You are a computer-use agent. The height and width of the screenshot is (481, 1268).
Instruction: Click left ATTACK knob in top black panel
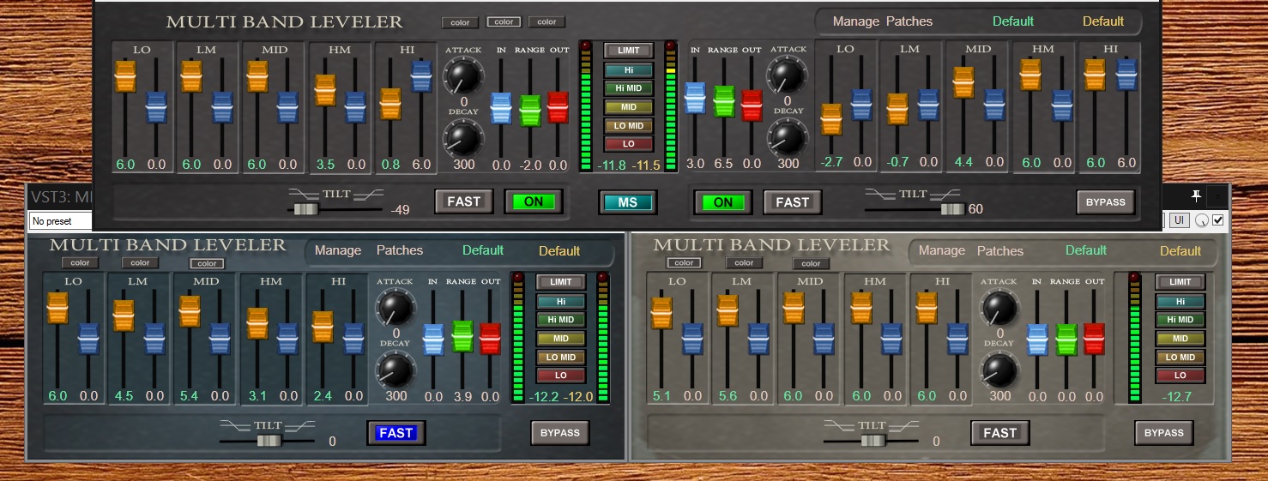click(x=463, y=75)
